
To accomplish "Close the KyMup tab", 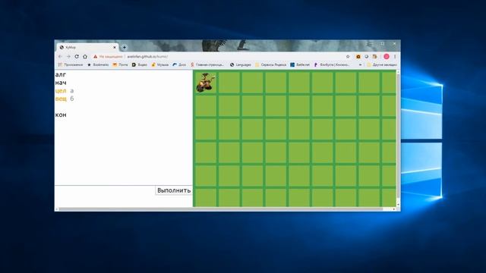I will tap(115, 47).
